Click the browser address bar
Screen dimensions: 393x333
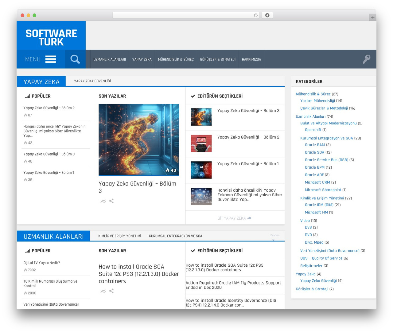click(186, 15)
